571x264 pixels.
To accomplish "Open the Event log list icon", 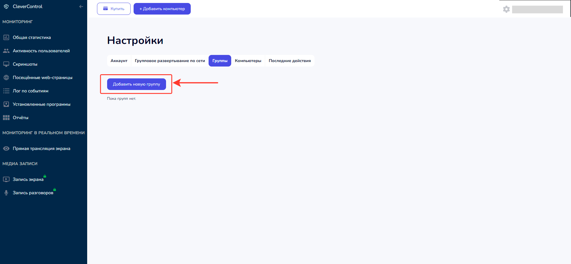I will tap(6, 91).
